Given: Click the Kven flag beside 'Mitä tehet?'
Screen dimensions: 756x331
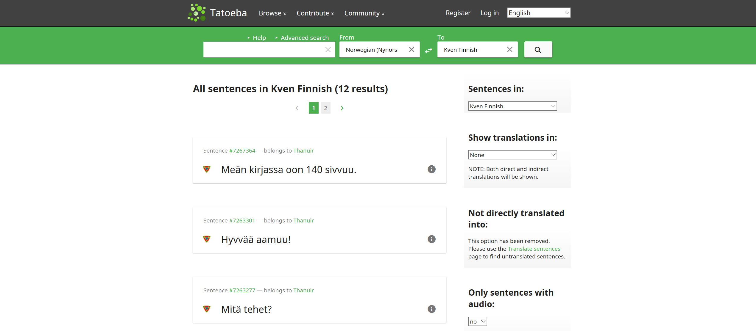Looking at the screenshot, I should coord(207,309).
